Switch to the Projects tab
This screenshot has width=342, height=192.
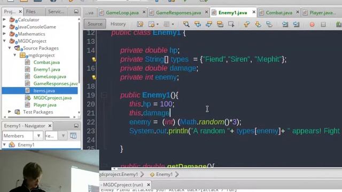[x=10, y=11]
